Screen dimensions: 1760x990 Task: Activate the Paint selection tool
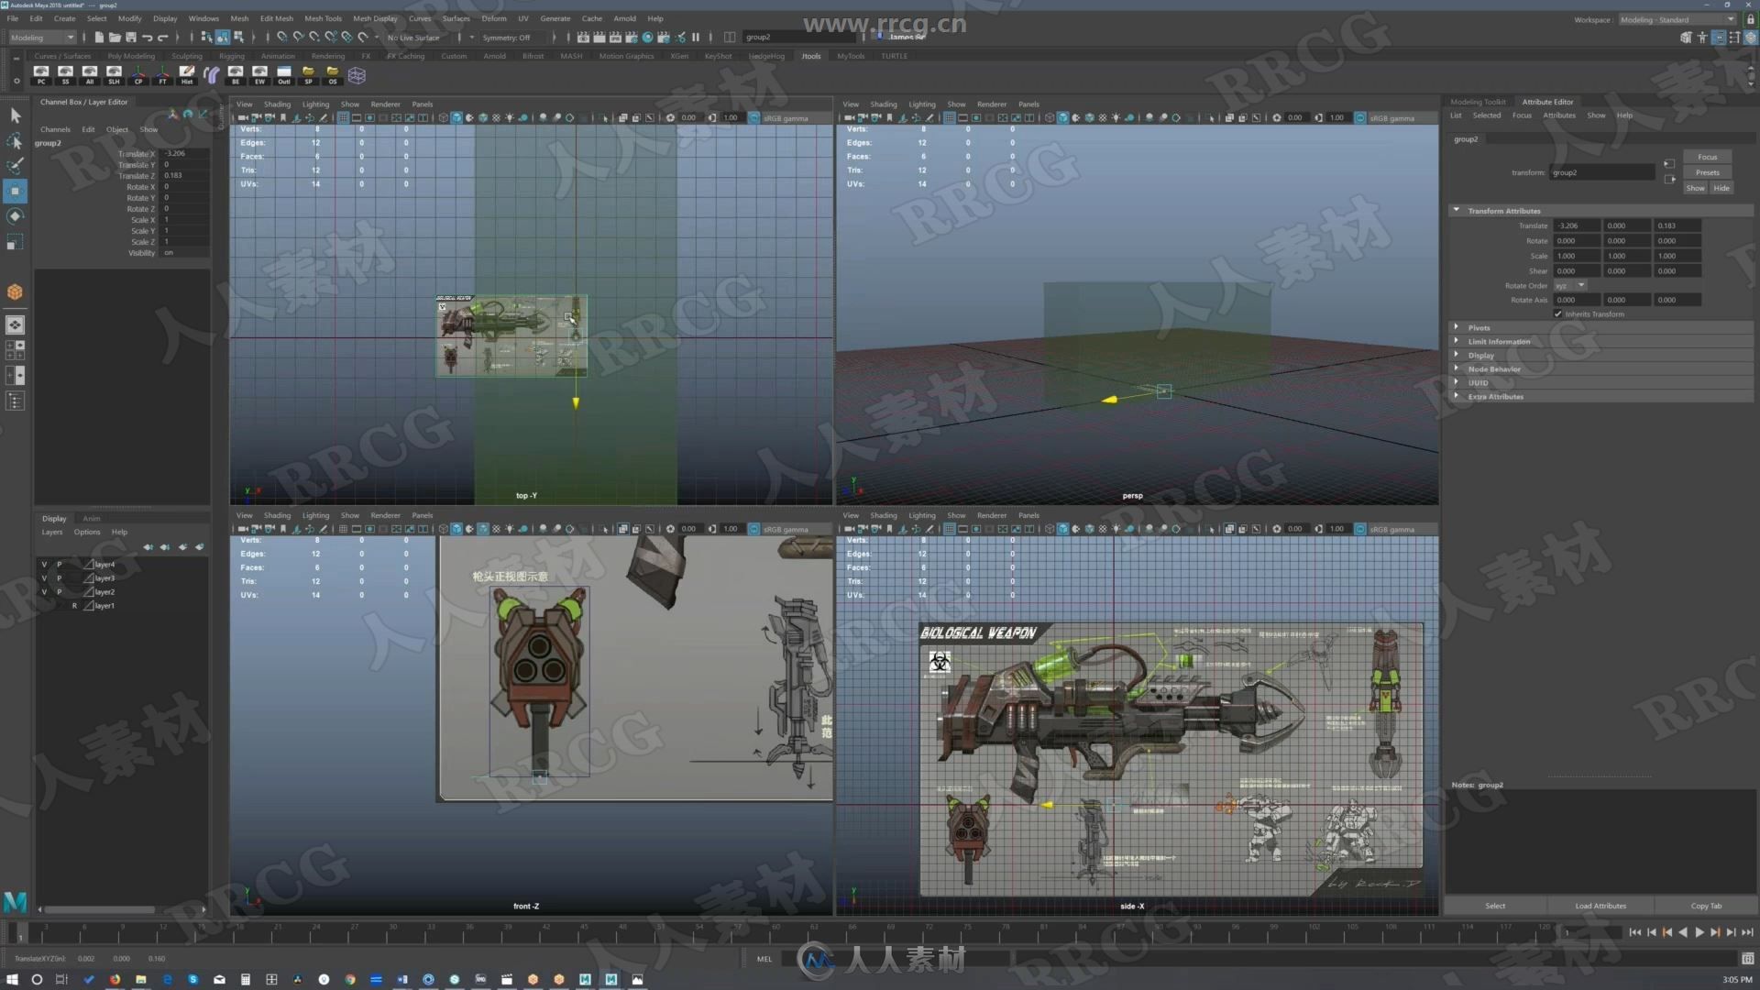[x=15, y=166]
